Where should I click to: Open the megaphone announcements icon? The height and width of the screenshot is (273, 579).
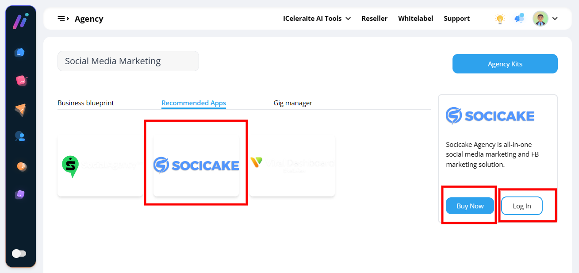pos(519,19)
